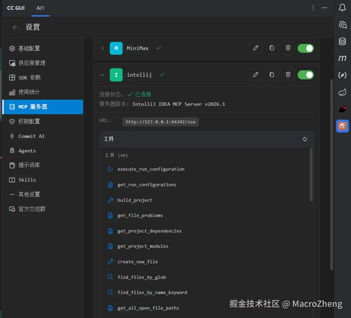This screenshot has height=318, width=351.
Task: Click the settings panel scrollbar
Action: click(331, 175)
